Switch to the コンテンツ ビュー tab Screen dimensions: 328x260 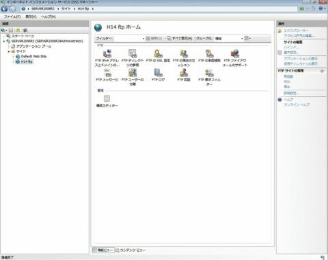coord(131,250)
